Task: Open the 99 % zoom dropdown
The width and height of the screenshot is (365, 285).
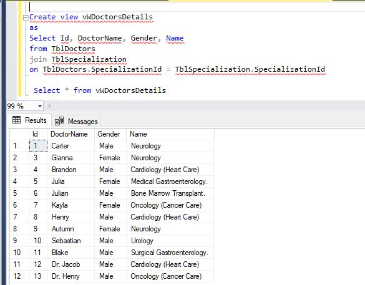Action: click(x=40, y=106)
